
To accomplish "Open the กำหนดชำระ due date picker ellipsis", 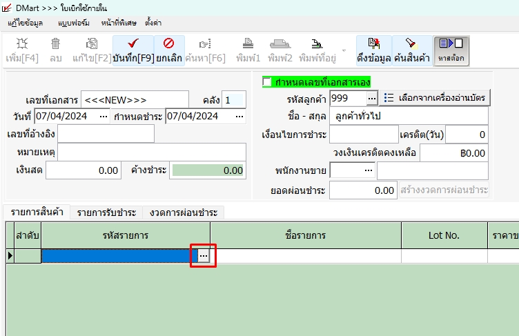I will (239, 117).
